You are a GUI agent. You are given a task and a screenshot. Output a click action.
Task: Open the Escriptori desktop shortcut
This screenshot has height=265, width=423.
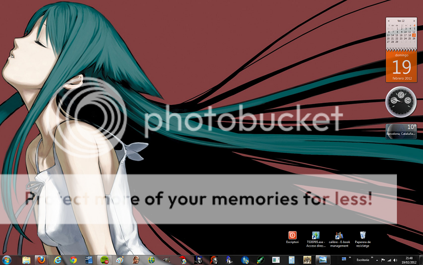(293, 236)
